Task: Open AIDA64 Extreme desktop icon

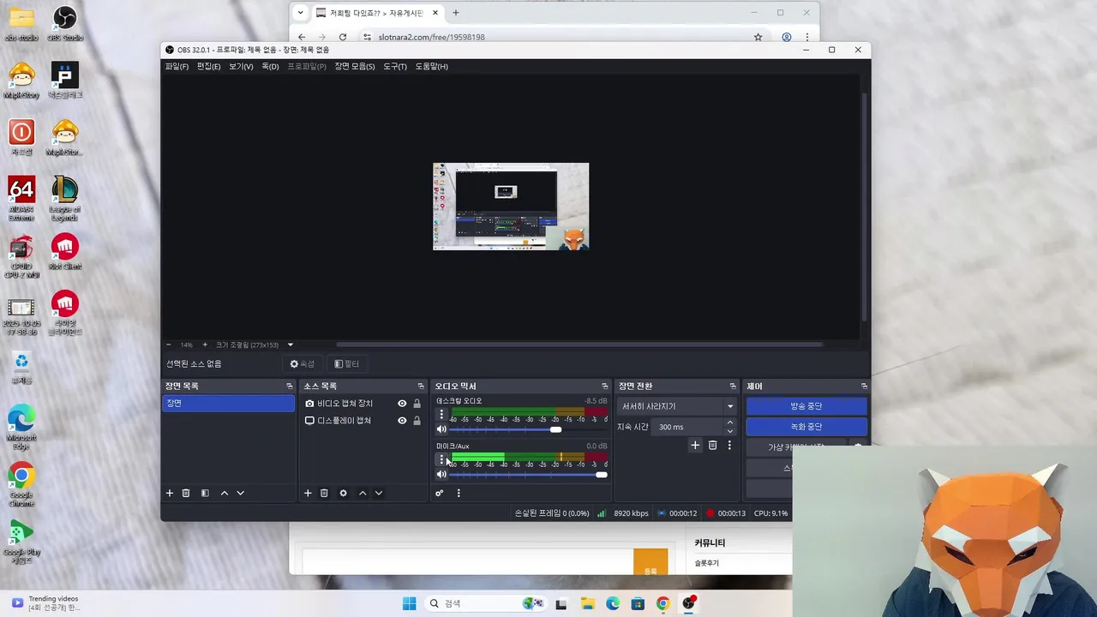Action: click(x=21, y=198)
